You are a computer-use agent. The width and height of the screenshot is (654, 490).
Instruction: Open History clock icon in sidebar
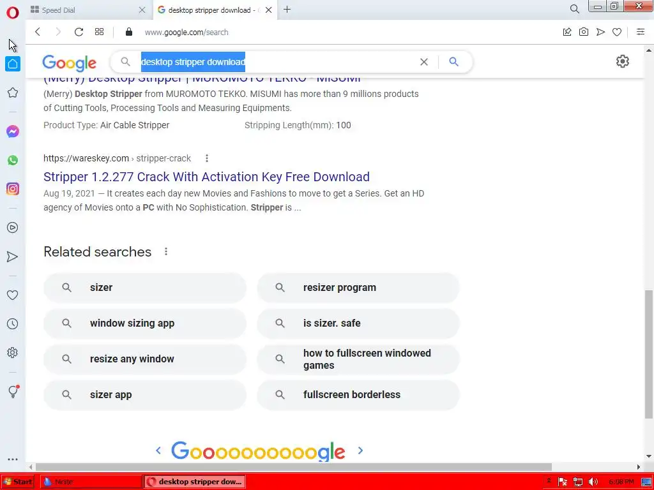click(13, 323)
